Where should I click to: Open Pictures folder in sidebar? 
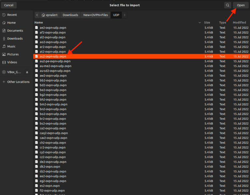pos(13,54)
